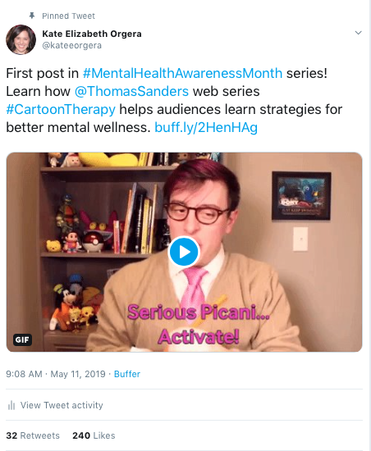Show the 32 Retweets list
This screenshot has width=371, height=451.
33,435
